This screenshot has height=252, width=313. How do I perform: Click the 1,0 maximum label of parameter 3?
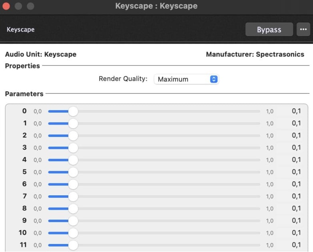pos(270,148)
